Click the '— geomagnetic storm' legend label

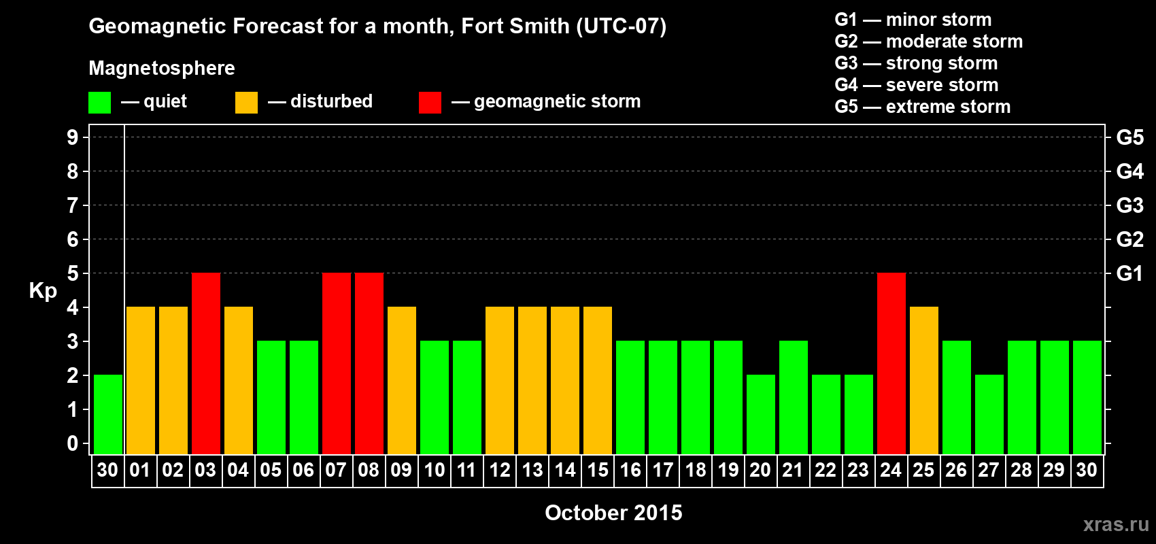(546, 101)
